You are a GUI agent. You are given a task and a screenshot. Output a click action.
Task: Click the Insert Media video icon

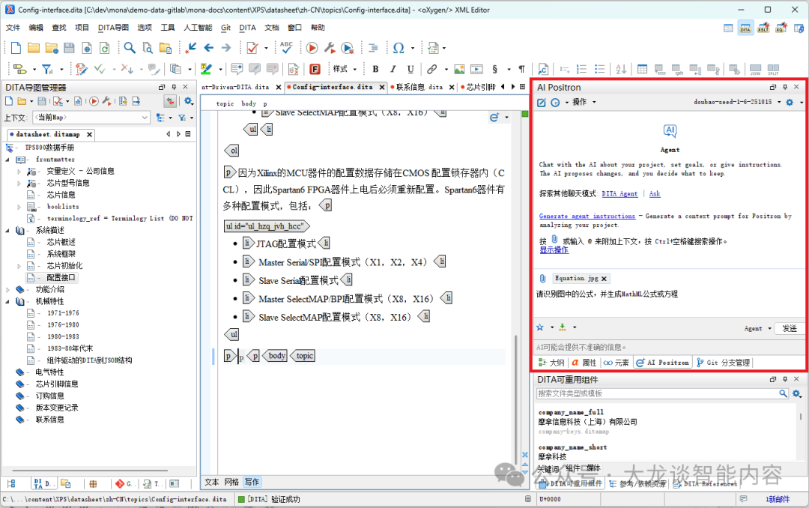pyautogui.click(x=476, y=69)
